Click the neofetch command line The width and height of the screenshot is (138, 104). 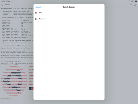point(9,65)
